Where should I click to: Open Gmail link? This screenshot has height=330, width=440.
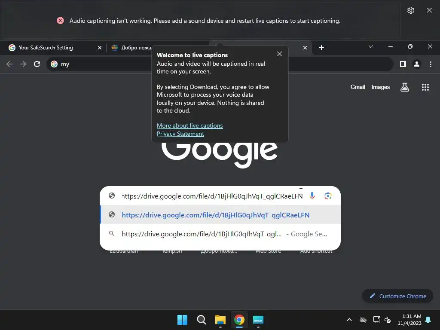[357, 87]
